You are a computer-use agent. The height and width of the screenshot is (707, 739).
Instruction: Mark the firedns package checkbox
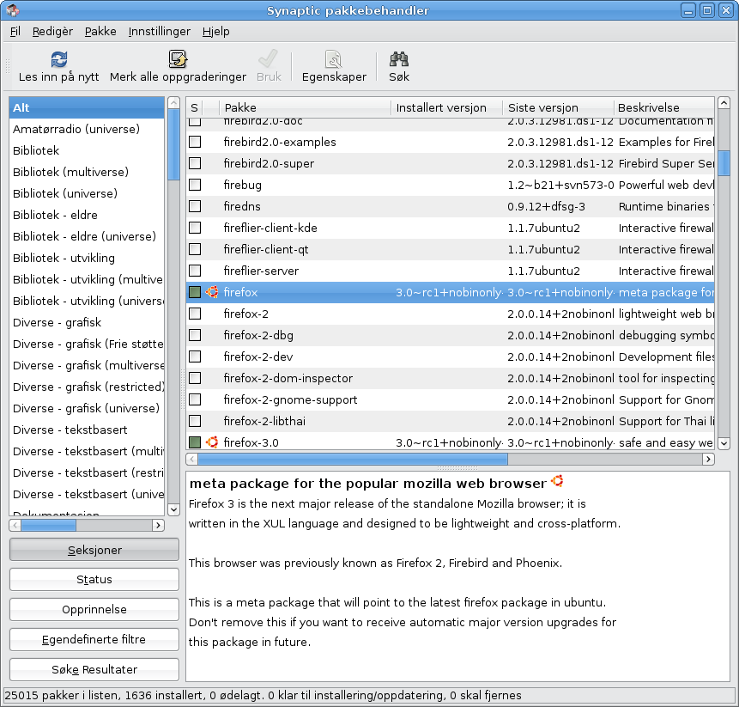point(195,206)
